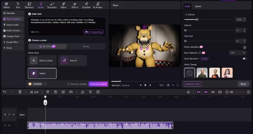The image size is (253, 134).
Task: Open the Media panel
Action: (6, 5)
